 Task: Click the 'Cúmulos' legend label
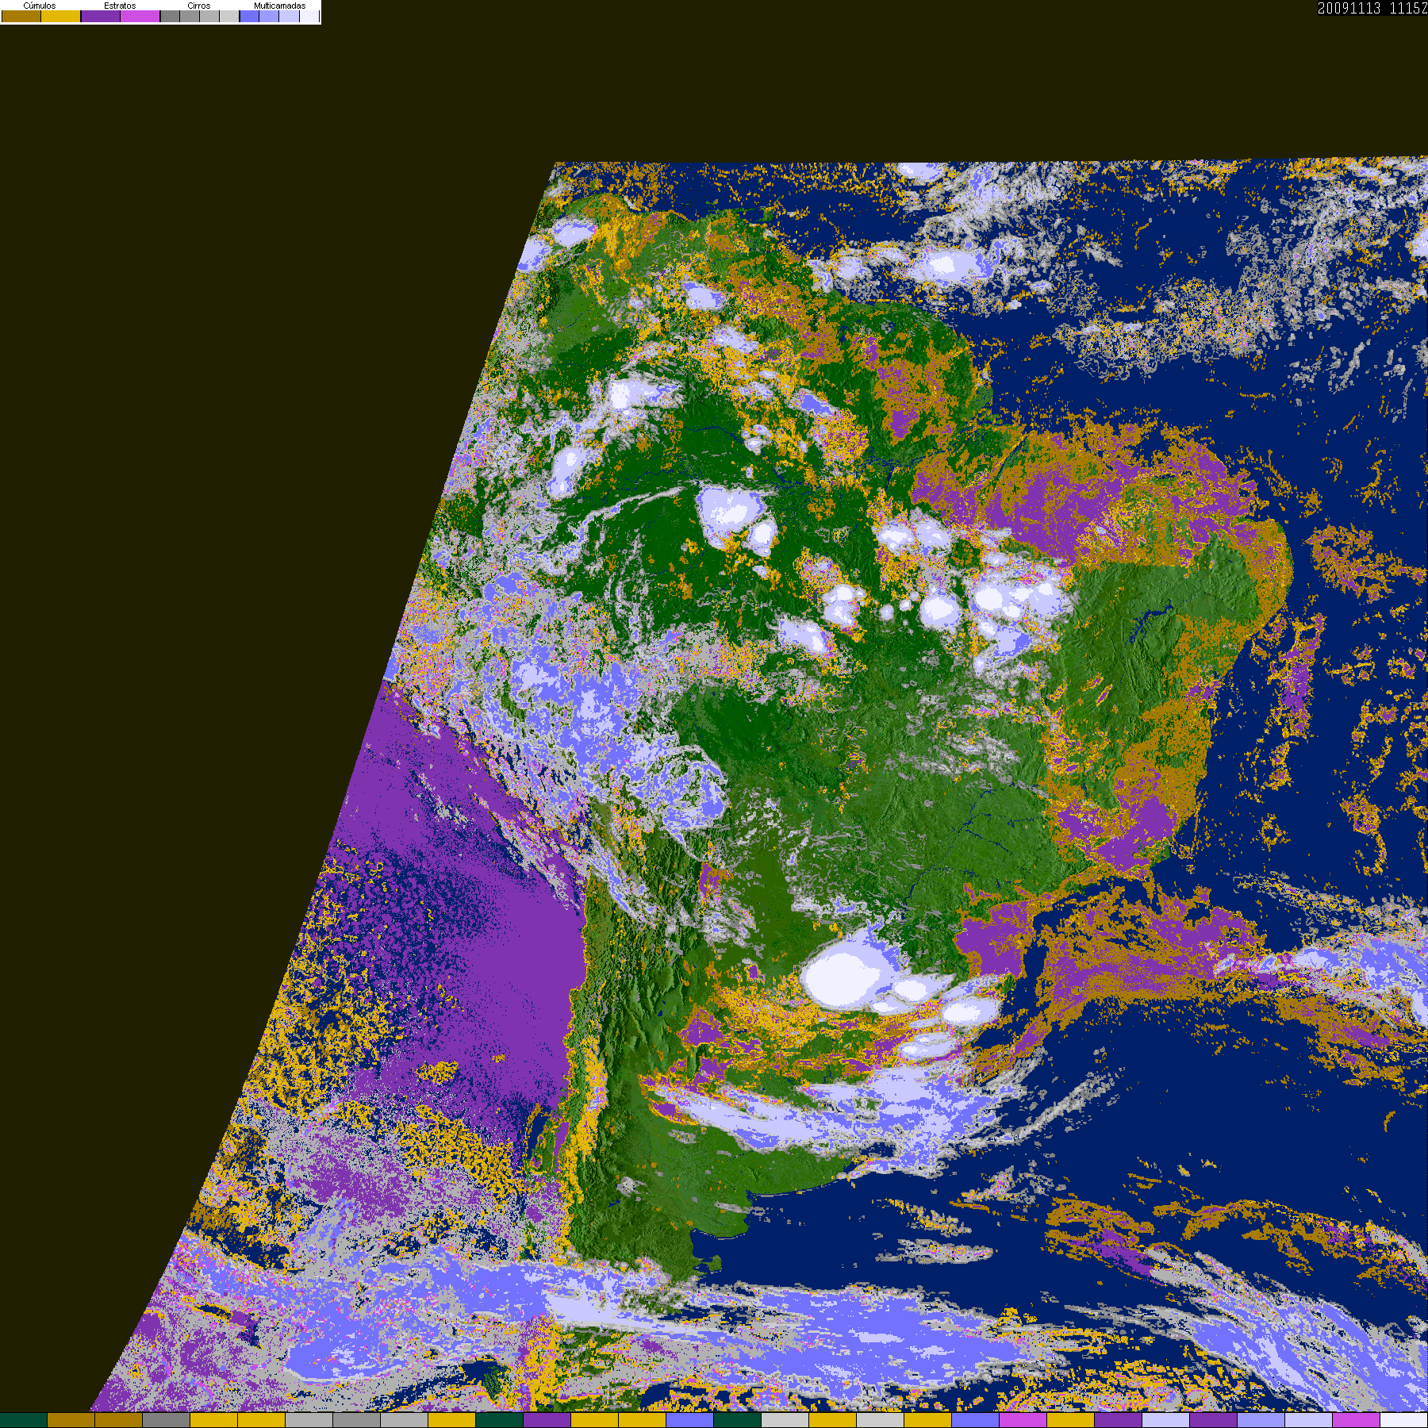point(40,6)
